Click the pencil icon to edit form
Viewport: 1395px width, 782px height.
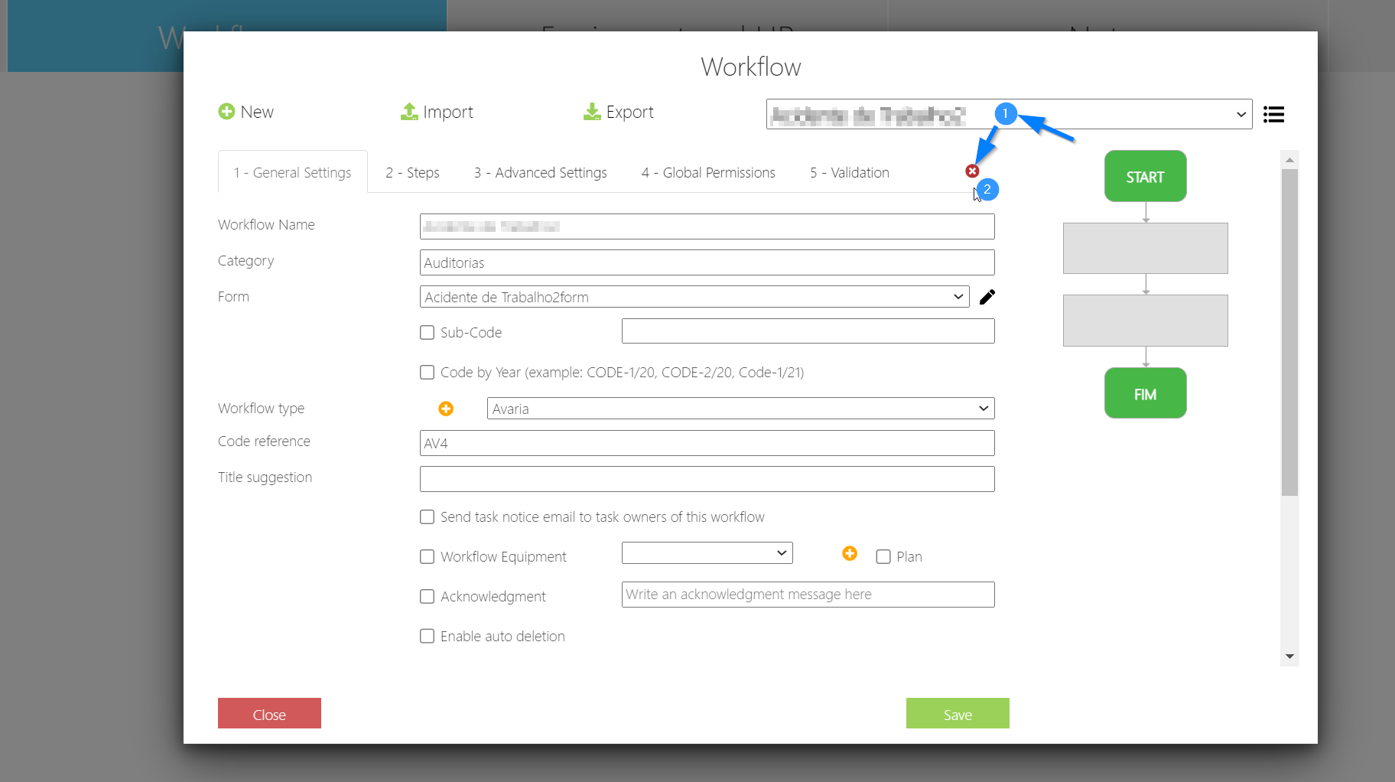pyautogui.click(x=987, y=297)
